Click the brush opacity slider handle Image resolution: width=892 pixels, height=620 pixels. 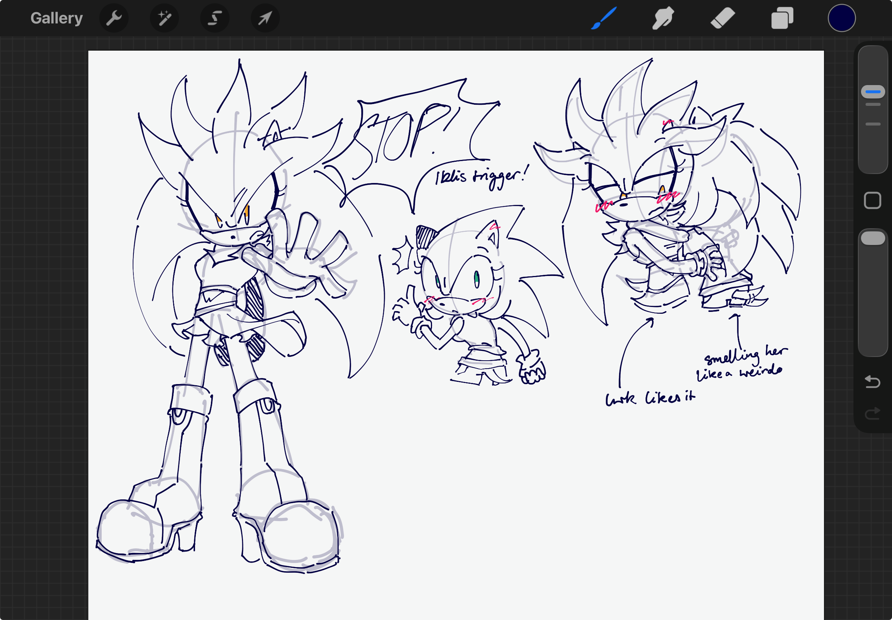click(x=873, y=238)
